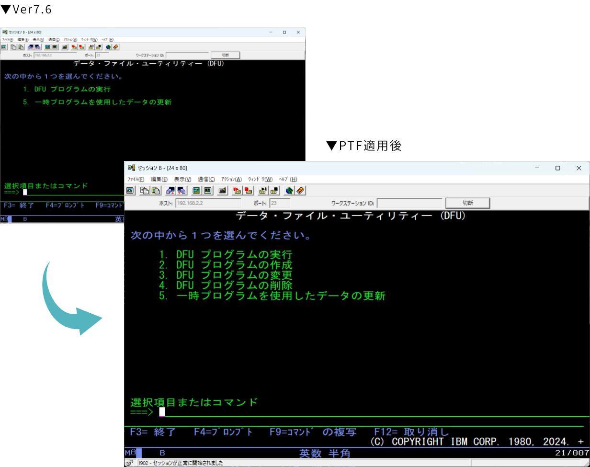Click Receive File icon in the larger window
This screenshot has width=590, height=467.
click(x=182, y=191)
